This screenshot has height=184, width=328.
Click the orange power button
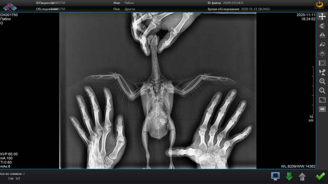319,4
